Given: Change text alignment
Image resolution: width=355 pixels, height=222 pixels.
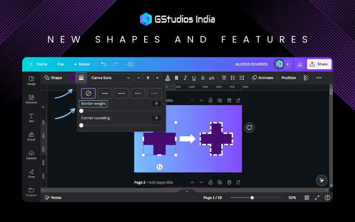Looking at the screenshot, I should tap(224, 78).
